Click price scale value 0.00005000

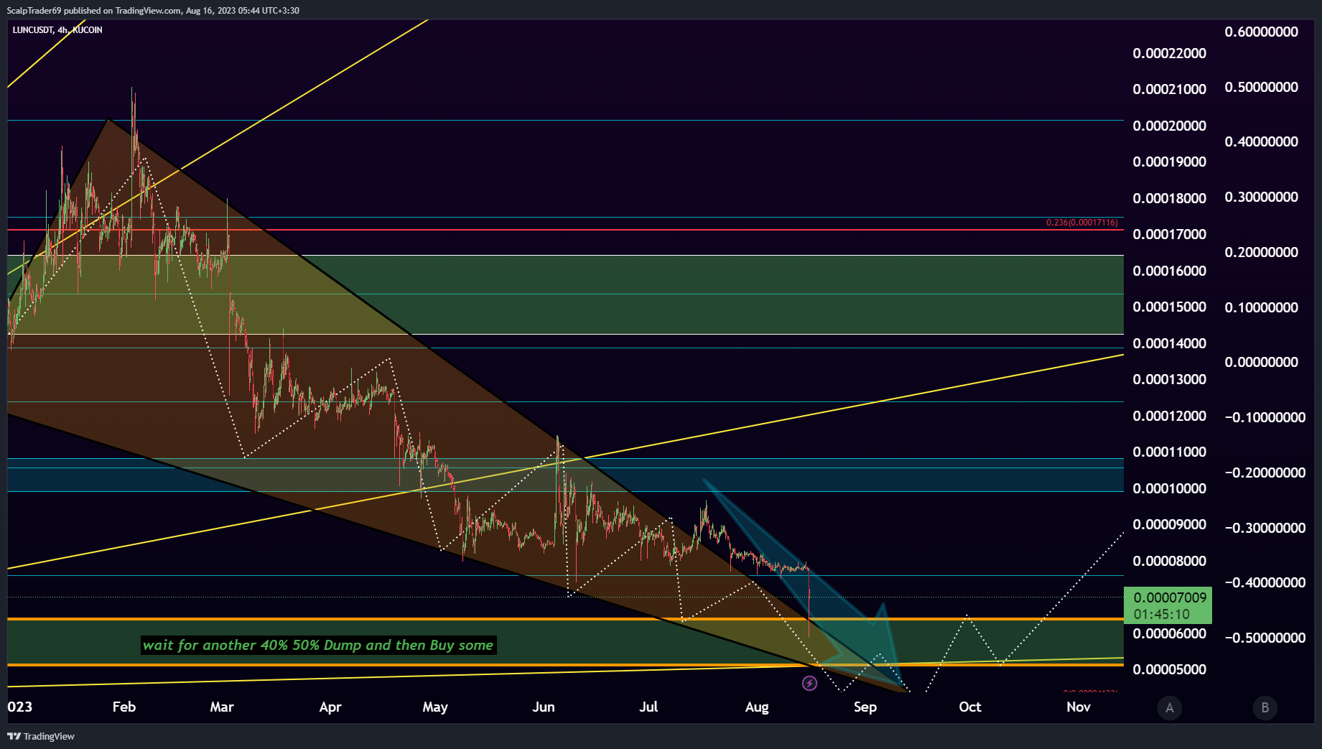(x=1170, y=669)
